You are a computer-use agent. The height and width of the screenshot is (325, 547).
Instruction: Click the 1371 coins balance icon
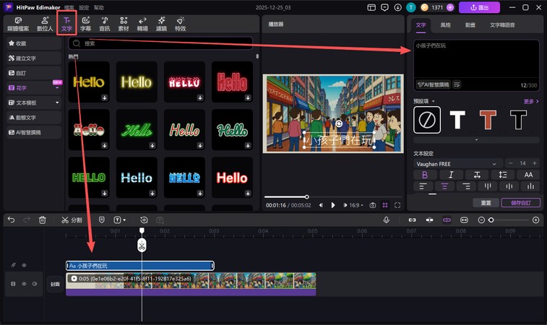click(x=425, y=7)
